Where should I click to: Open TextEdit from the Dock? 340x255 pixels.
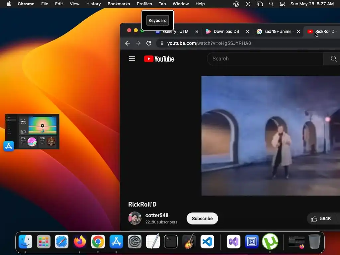153,242
